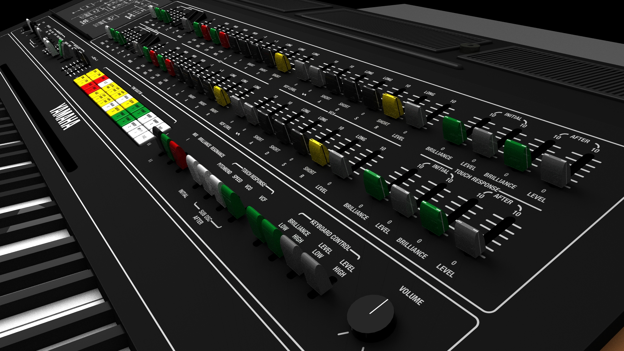Grab the black VCA sustain slider, lower row
Viewport: 624px width, 351px height.
(x=300, y=141)
